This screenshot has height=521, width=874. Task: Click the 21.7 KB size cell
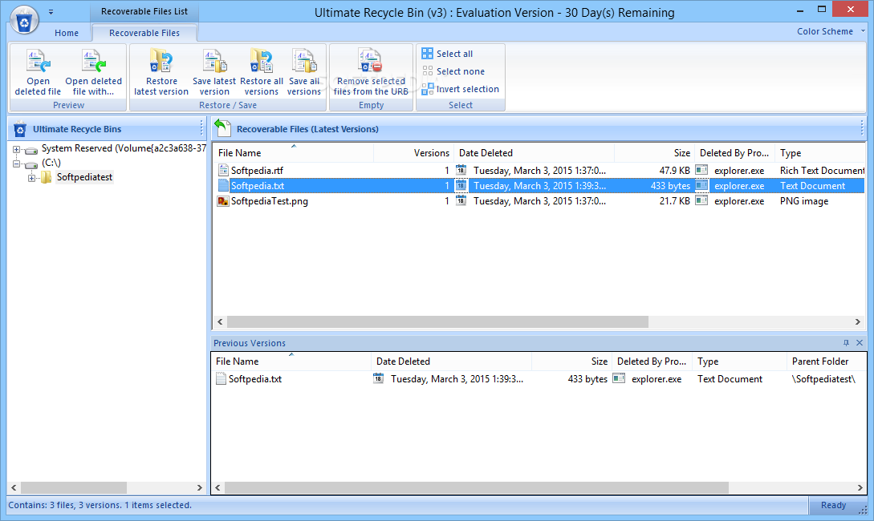674,201
